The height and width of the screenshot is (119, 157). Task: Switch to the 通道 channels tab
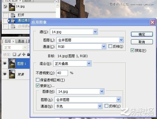point(21,41)
